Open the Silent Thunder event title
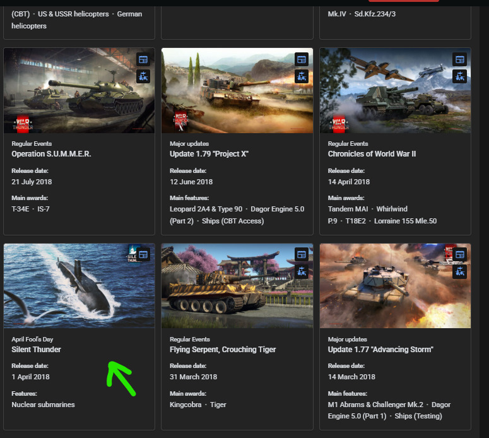Image resolution: width=489 pixels, height=438 pixels. [x=36, y=350]
